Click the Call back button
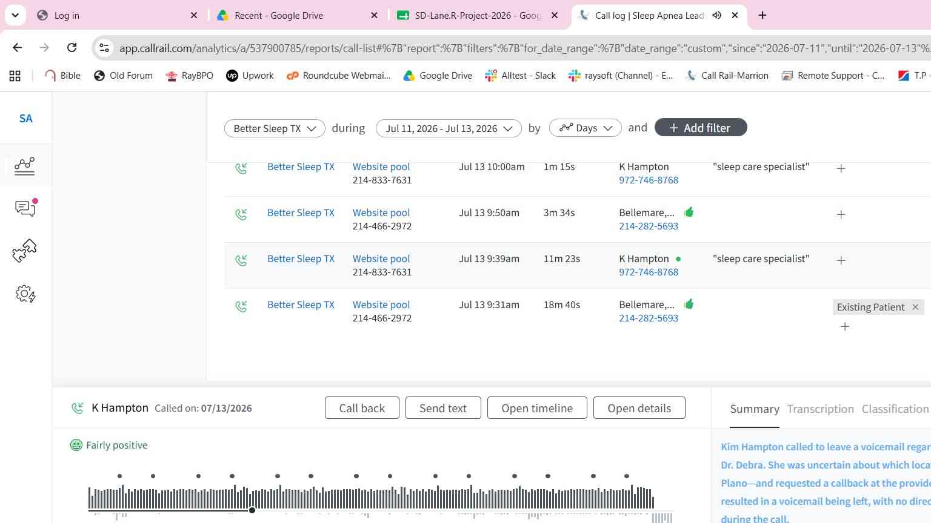The width and height of the screenshot is (931, 523). click(362, 408)
